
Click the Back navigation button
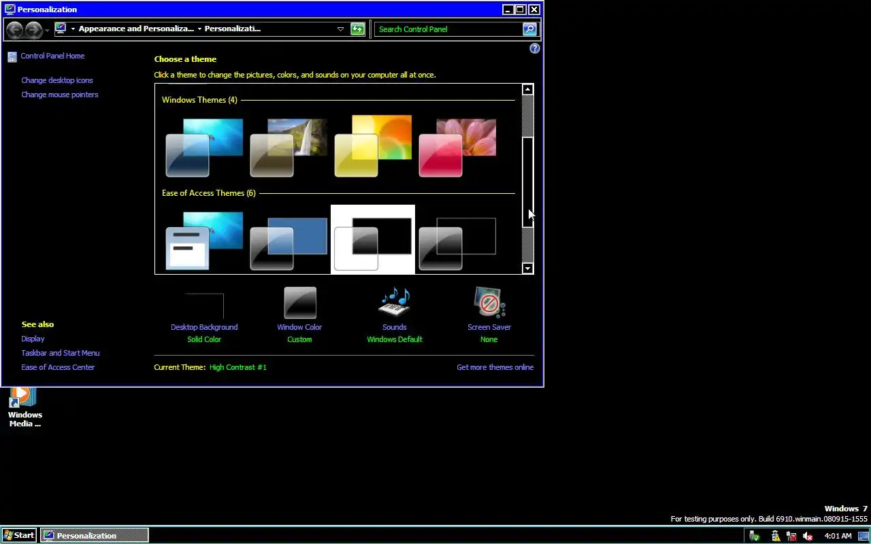[x=14, y=29]
